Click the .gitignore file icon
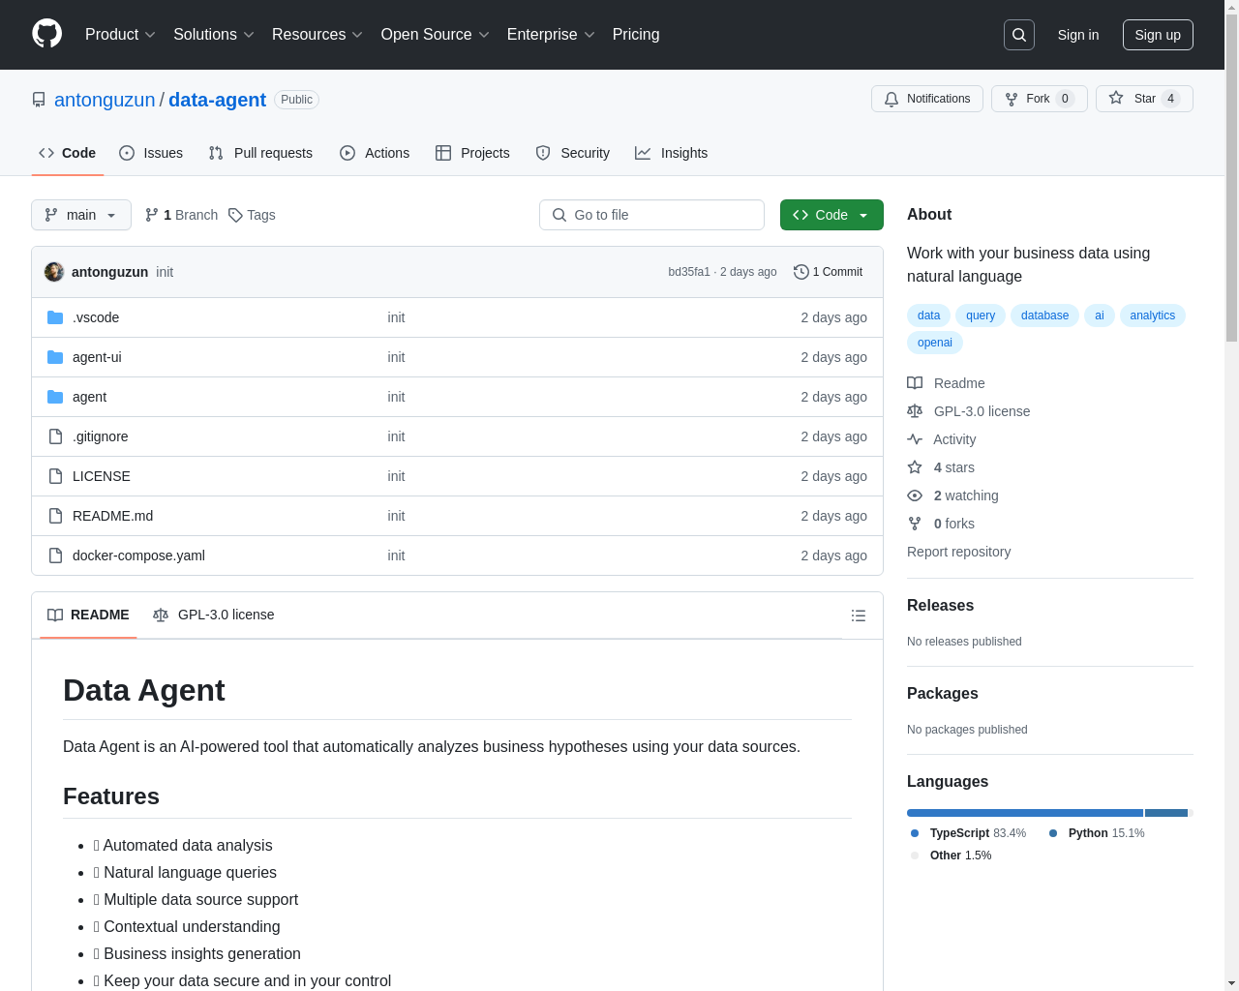Screen dimensions: 1239x991 click(55, 436)
